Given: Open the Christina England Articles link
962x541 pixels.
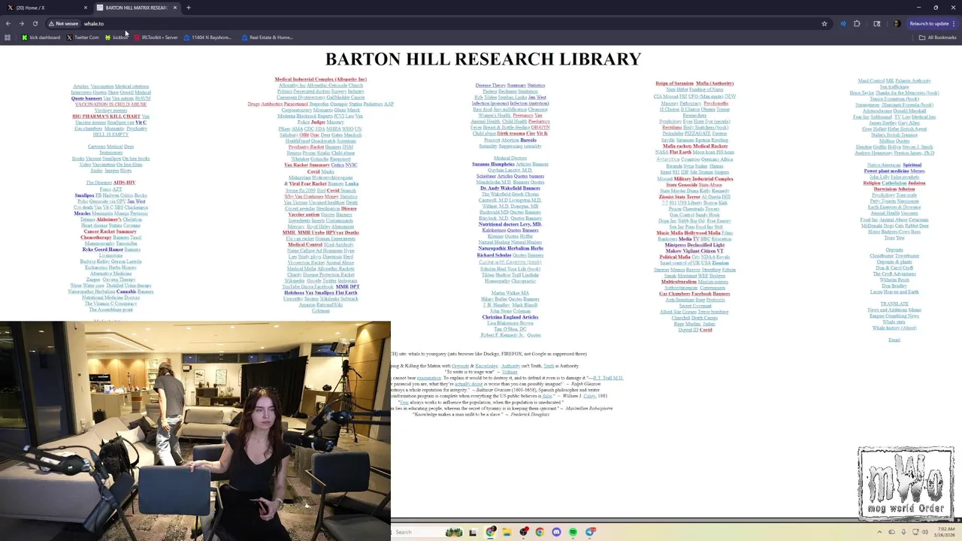Looking at the screenshot, I should tap(510, 317).
